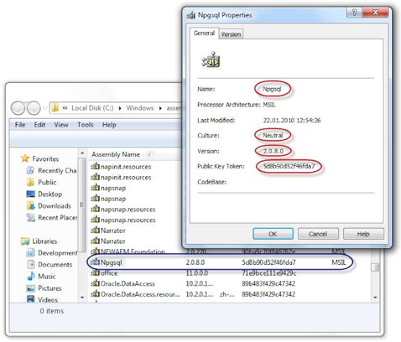Click the first napinit.resources assembly icon
The width and height of the screenshot is (401, 342).
coord(95,166)
